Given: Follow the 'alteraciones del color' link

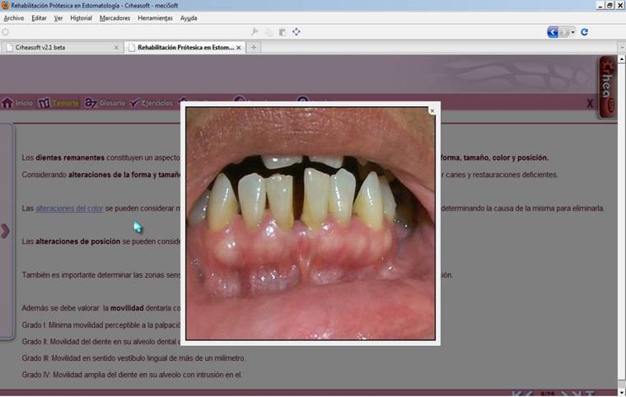Looking at the screenshot, I should [69, 208].
